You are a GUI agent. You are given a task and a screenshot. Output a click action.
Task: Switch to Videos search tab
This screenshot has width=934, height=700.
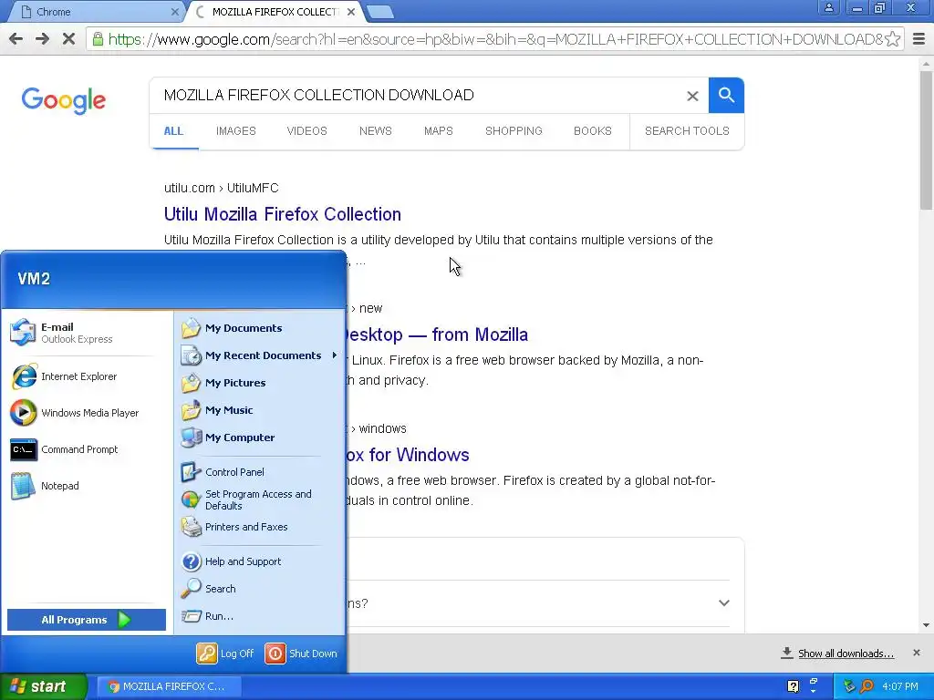[306, 131]
